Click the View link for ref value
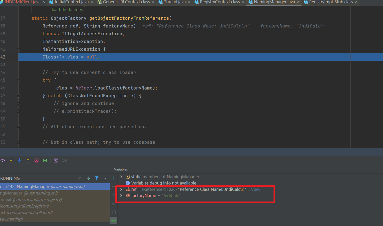The width and height of the screenshot is (383, 226). click(255, 189)
